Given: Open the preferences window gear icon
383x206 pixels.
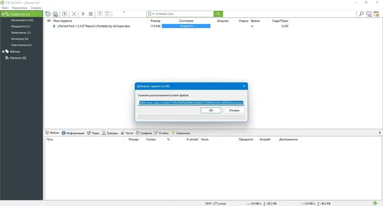Looking at the screenshot, I should pos(376,14).
